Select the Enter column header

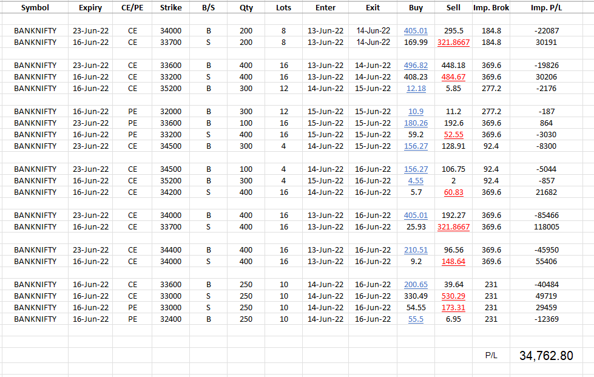(x=325, y=7)
